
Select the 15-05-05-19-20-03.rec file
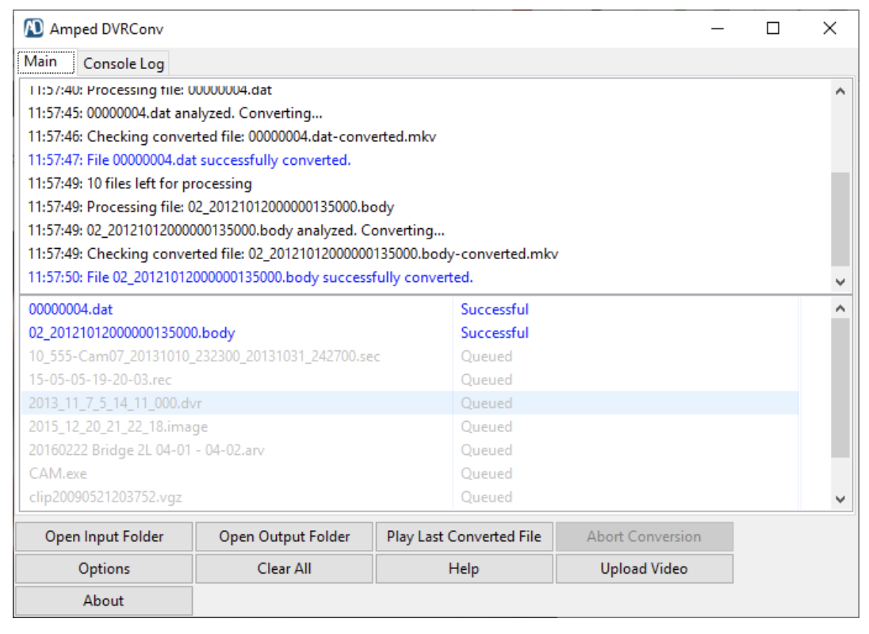coord(101,380)
